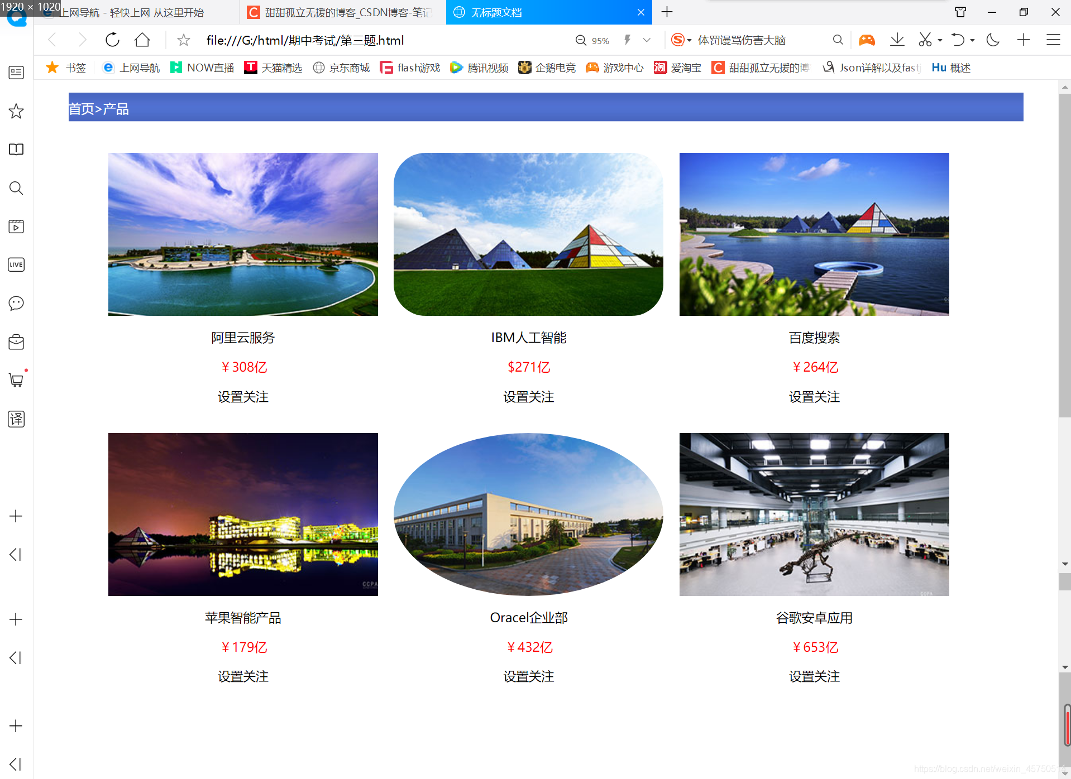Open the sidebar mail icon
The width and height of the screenshot is (1071, 779).
(16, 342)
